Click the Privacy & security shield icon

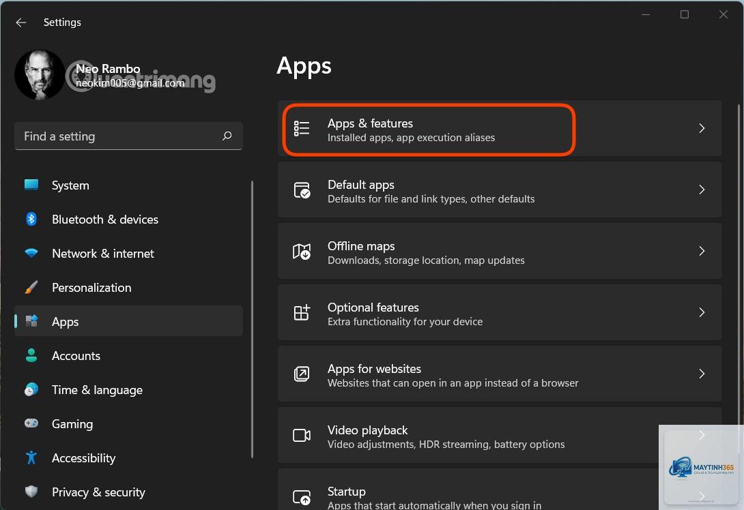(x=31, y=492)
